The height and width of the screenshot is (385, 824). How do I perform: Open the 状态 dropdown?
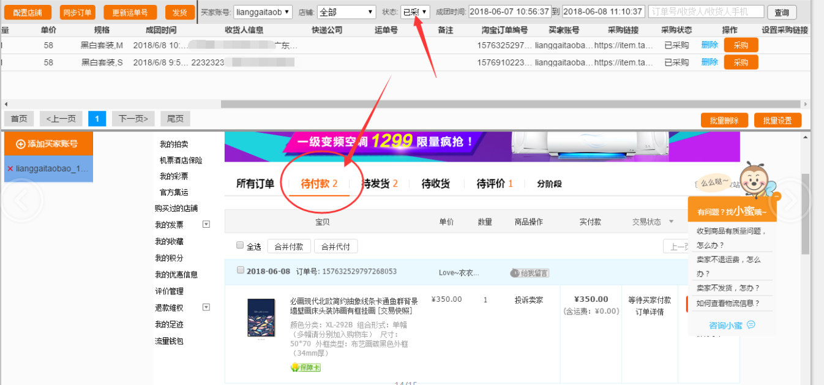(416, 12)
